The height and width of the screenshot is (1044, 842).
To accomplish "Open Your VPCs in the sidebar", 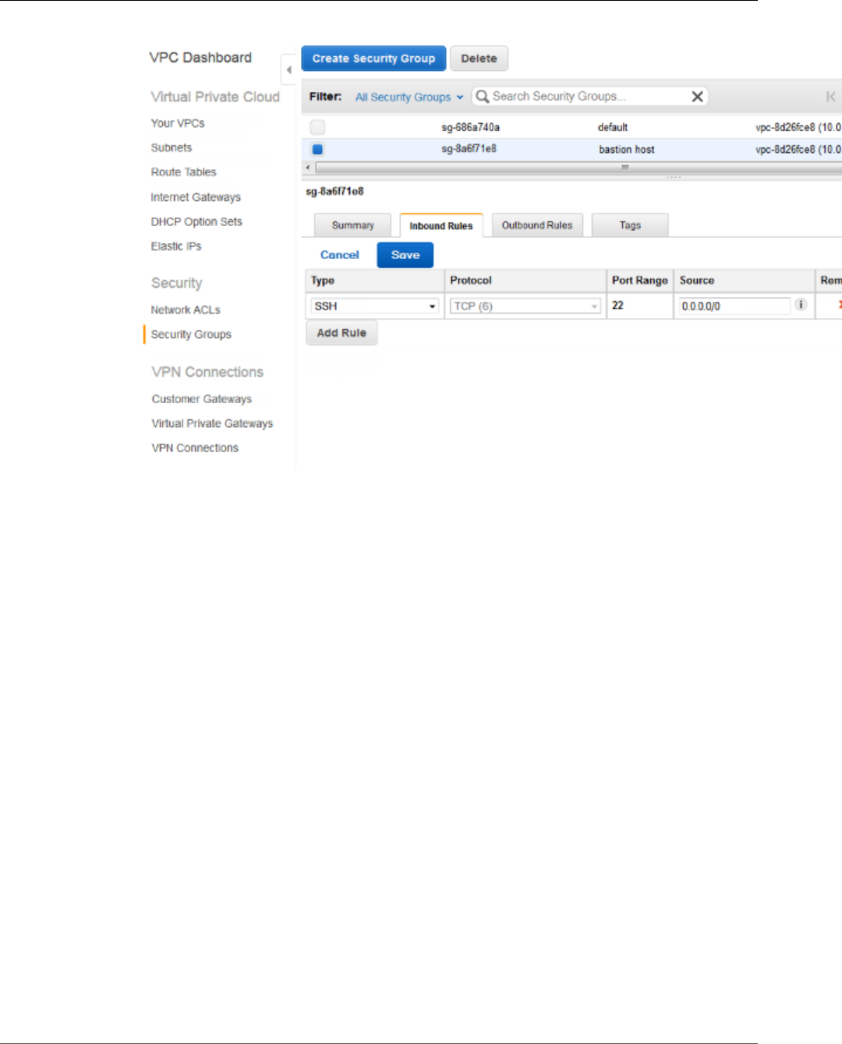I will [x=178, y=123].
